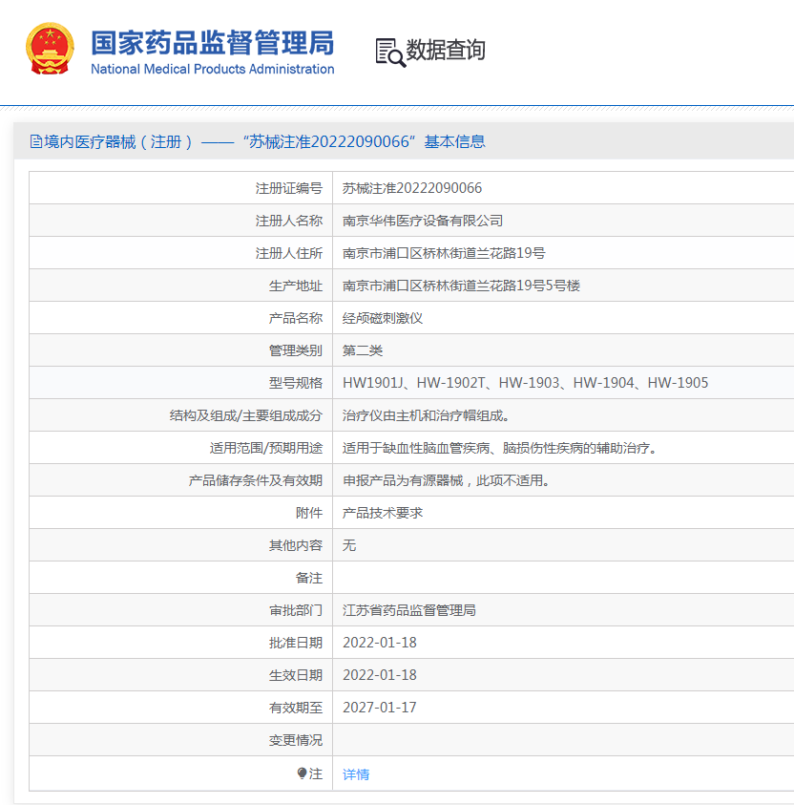This screenshot has width=794, height=805.
Task: Open 详情 for the remark row
Action: 354,773
